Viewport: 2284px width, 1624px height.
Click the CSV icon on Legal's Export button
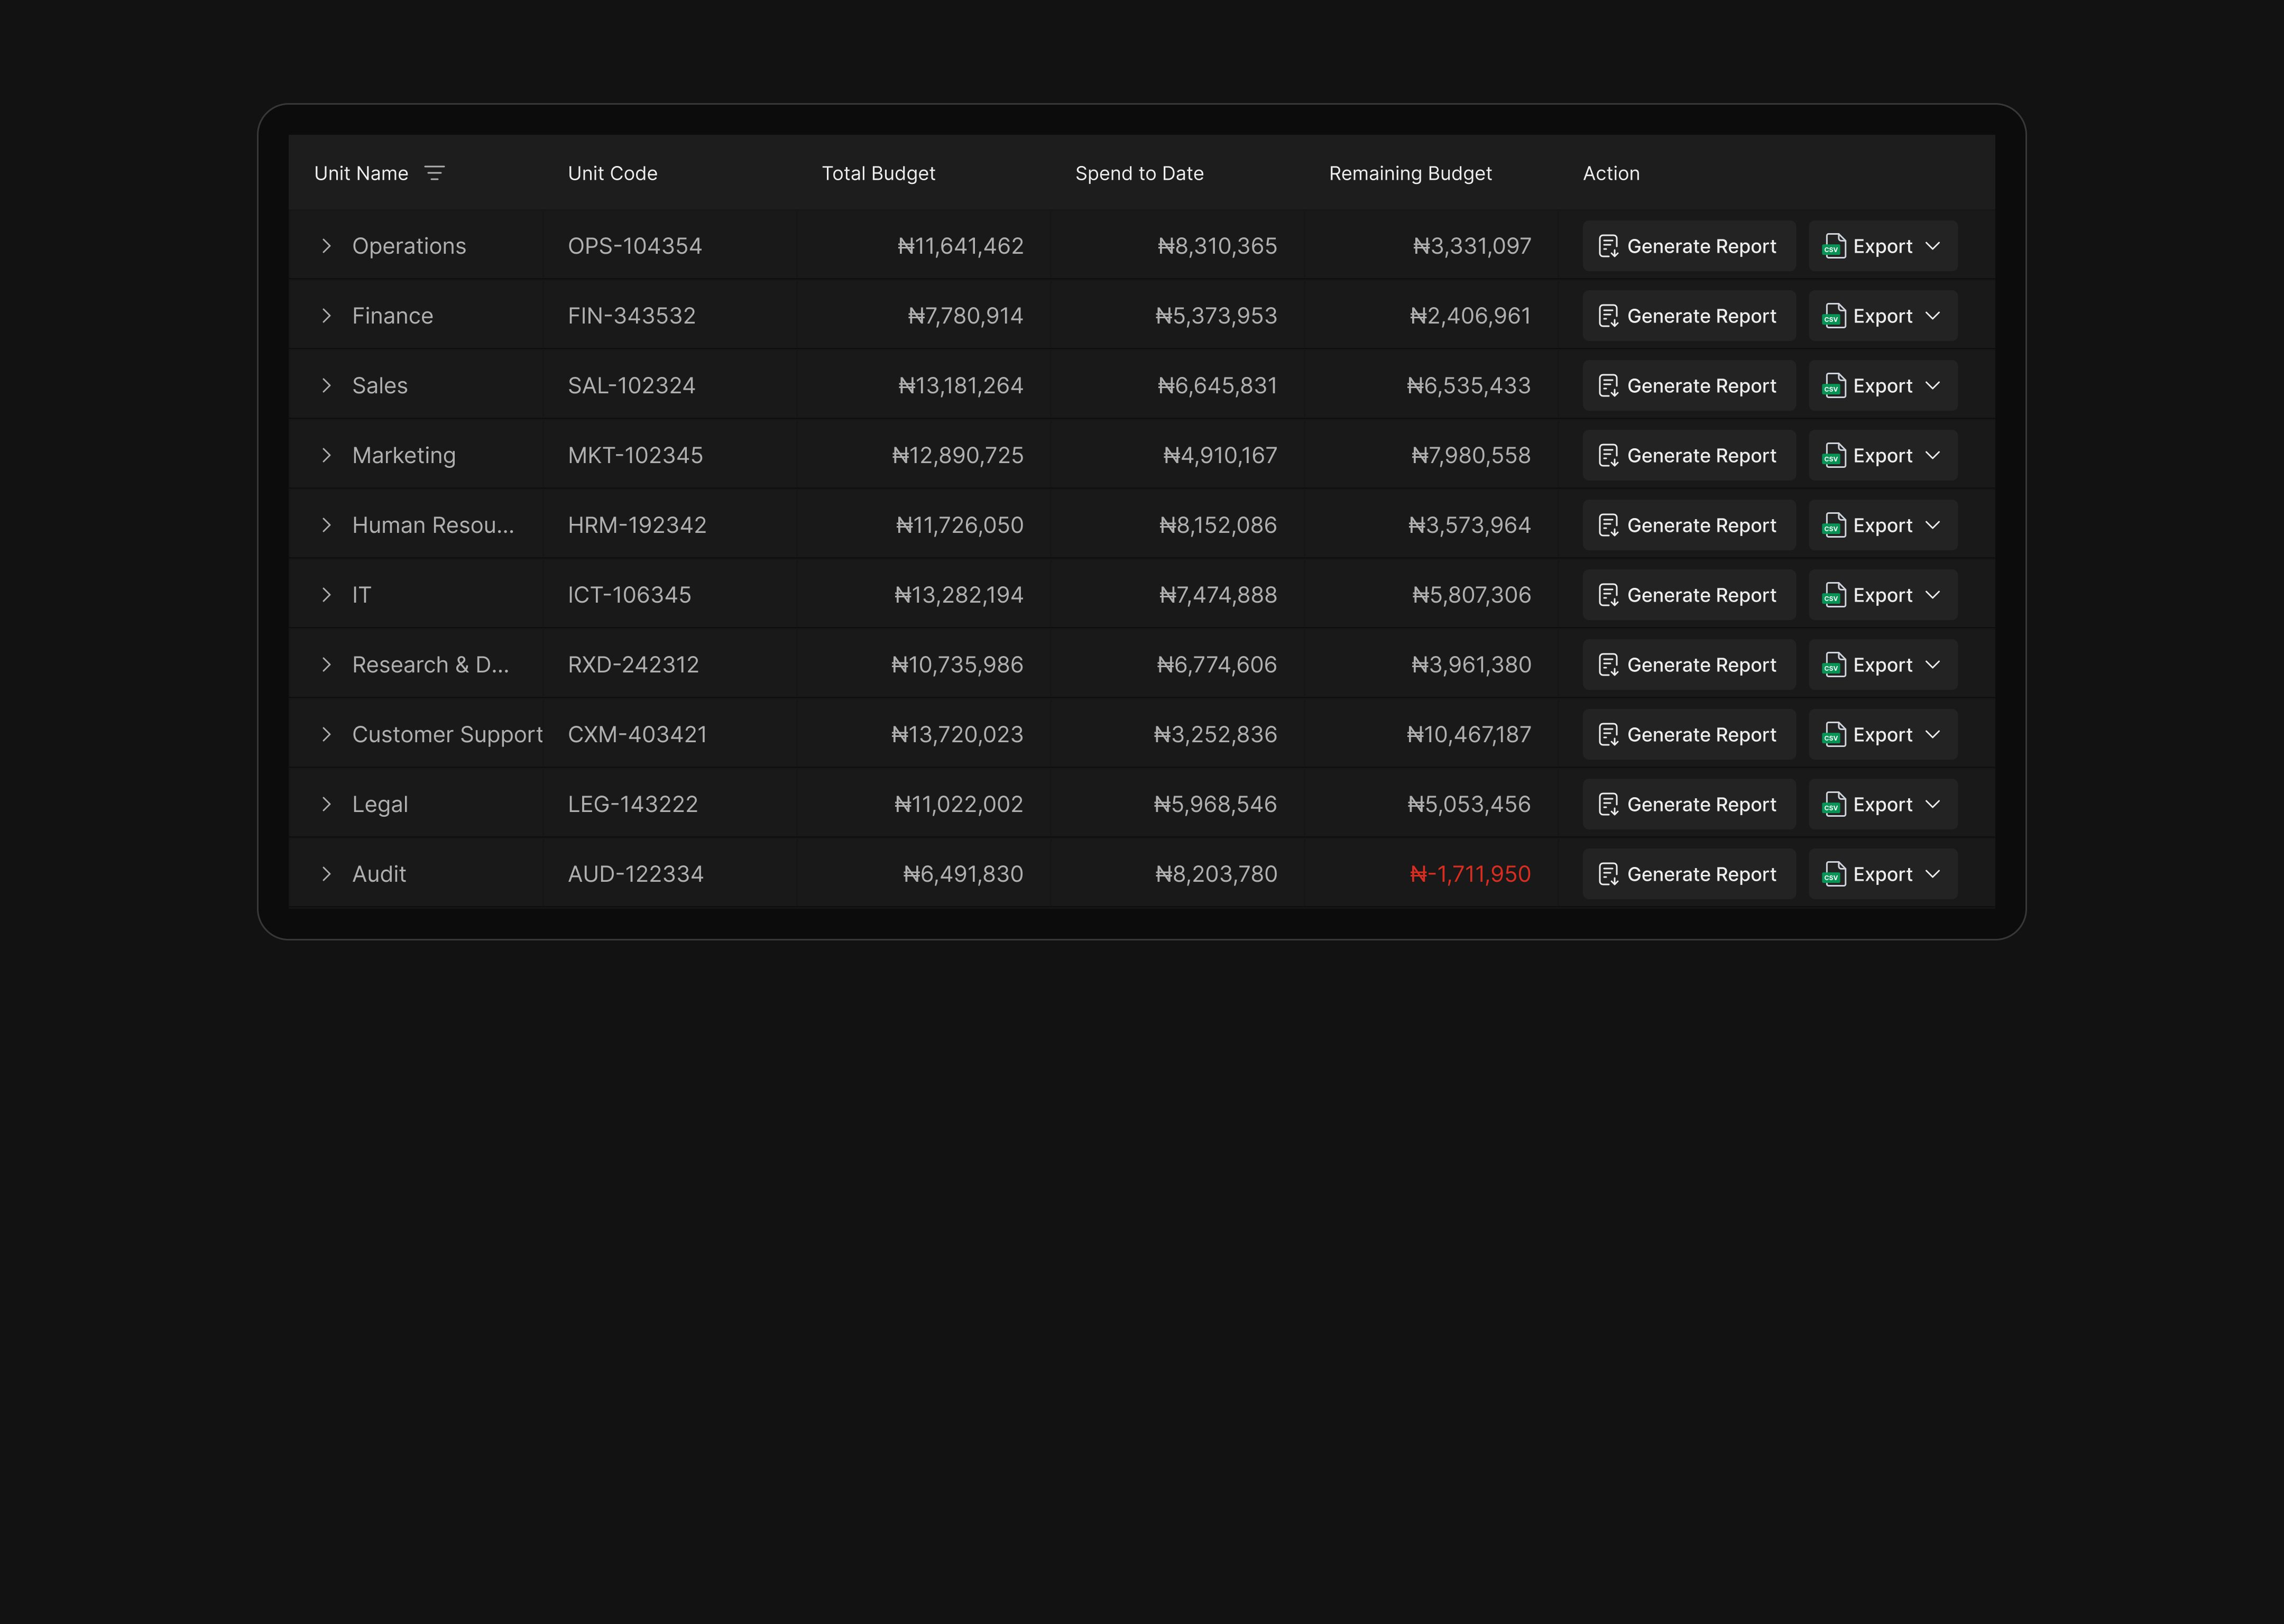(1833, 803)
